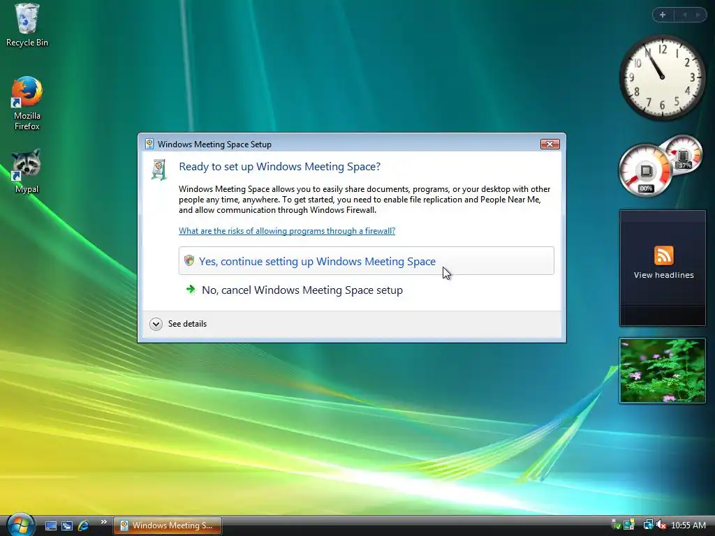Select the Mypal raccoon desktop shortcut
Screen dimensions: 715x536
click(27, 172)
